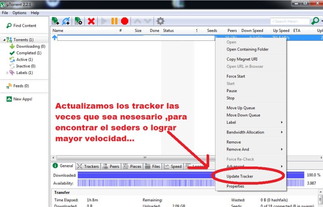Screen dimensions: 323x207
Task: Sort list by Down Speed column
Action: click(x=252, y=30)
